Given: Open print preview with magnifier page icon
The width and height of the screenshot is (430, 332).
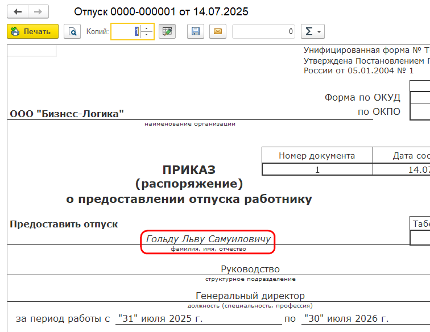Looking at the screenshot, I should [x=72, y=31].
